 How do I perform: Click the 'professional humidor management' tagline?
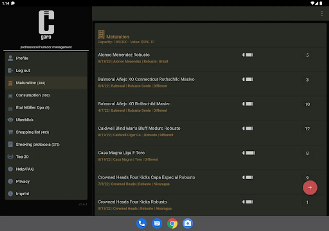(x=46, y=47)
